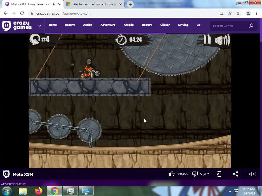Screen dimensions: 262x196
Task: Go back in browser history
Action: [x=6, y=13]
